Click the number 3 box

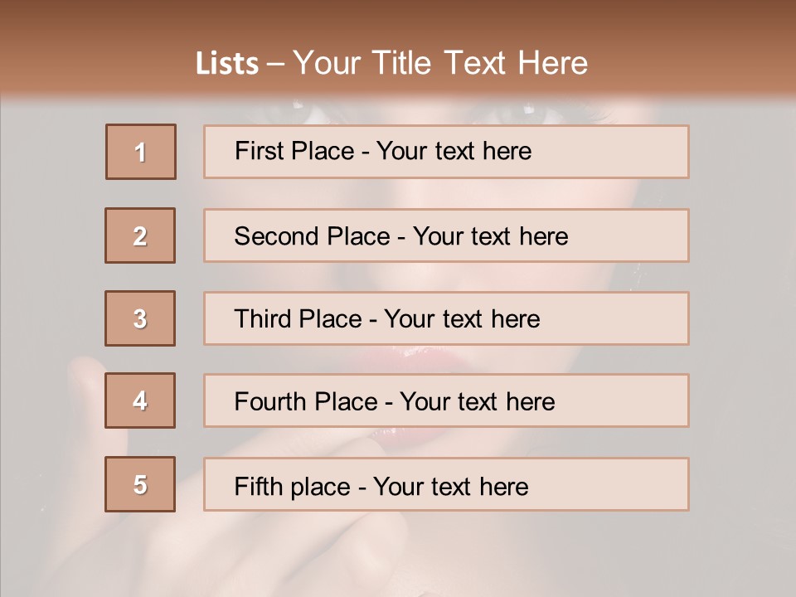click(140, 318)
